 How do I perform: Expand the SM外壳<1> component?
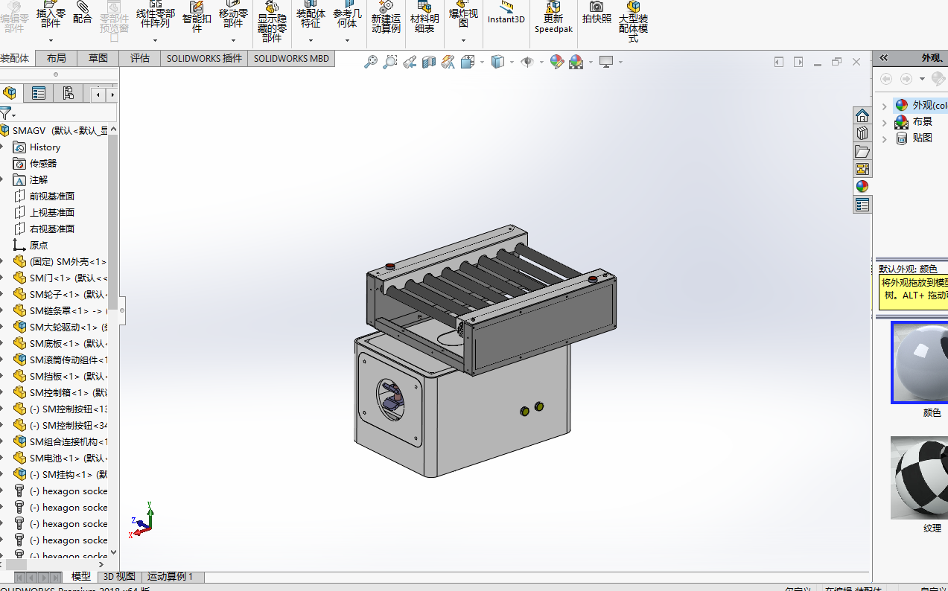point(1,262)
